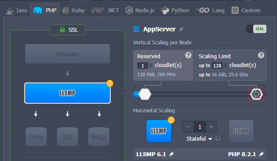Screen dimensions: 277x161
Task: Click the Balancing layer block
Action: pyautogui.click(x=67, y=54)
